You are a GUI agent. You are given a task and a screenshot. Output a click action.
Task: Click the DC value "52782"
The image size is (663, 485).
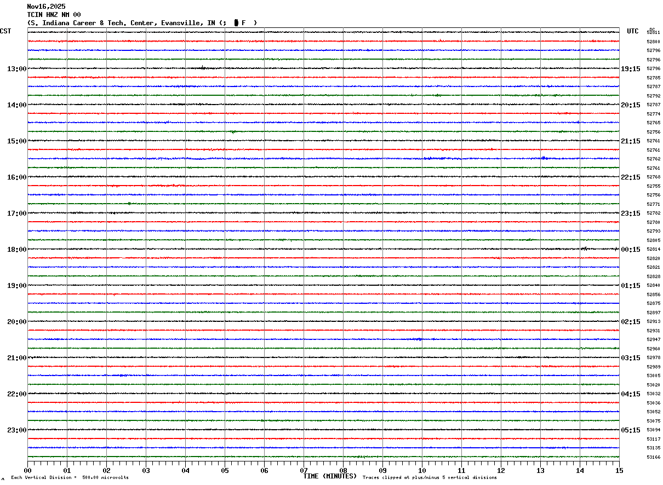654,213
